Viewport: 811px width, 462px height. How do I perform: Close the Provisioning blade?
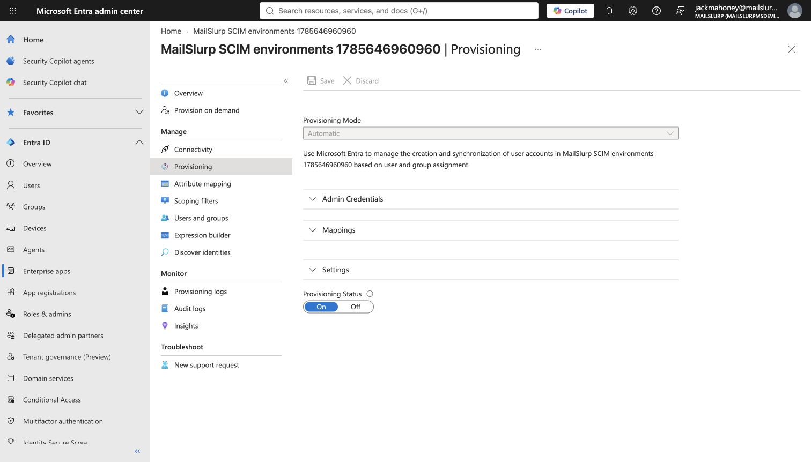click(792, 49)
